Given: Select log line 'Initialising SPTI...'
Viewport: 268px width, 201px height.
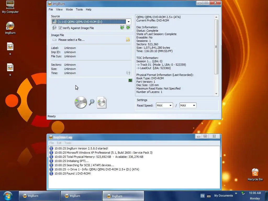Looking at the screenshot, I should (71, 161).
